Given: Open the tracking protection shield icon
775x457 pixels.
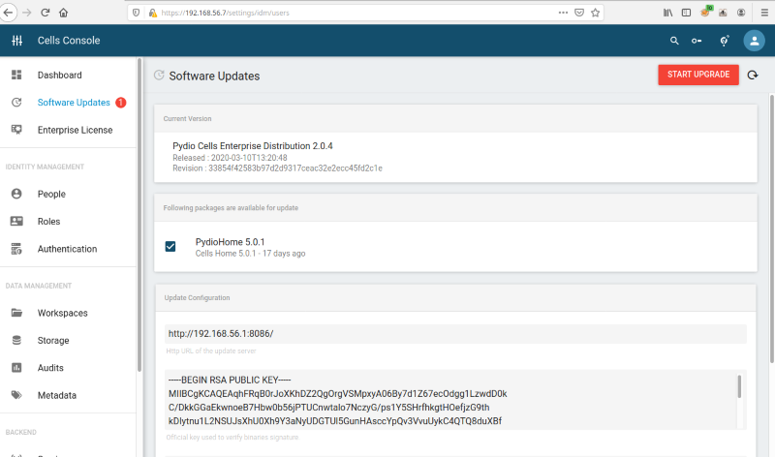Looking at the screenshot, I should [x=137, y=13].
